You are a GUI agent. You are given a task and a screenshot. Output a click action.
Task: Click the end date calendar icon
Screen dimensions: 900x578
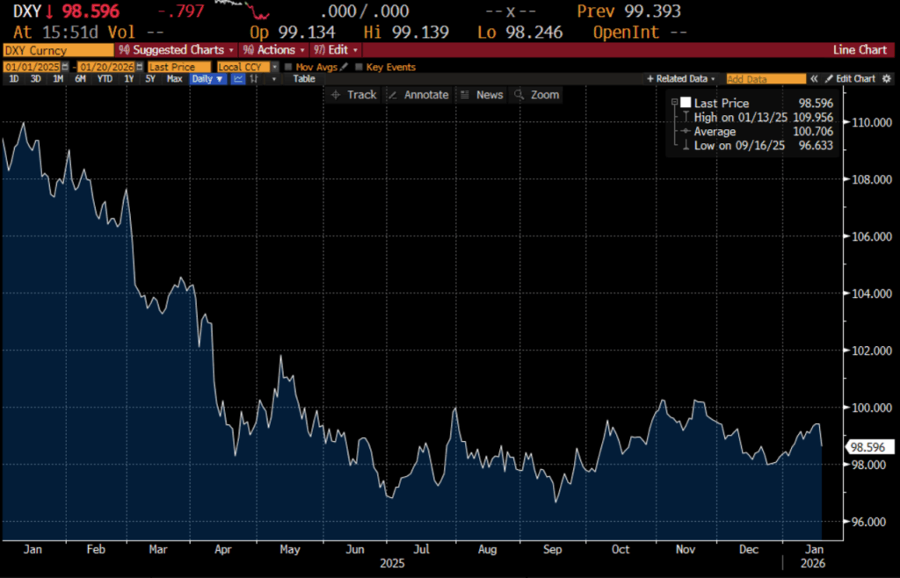[x=139, y=67]
